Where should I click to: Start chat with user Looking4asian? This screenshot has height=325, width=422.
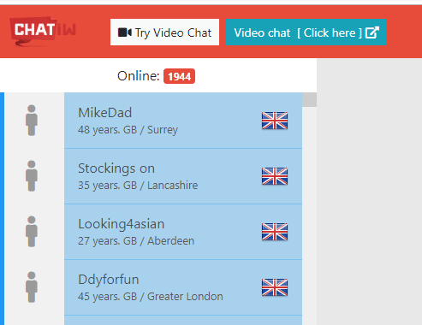[x=183, y=232]
